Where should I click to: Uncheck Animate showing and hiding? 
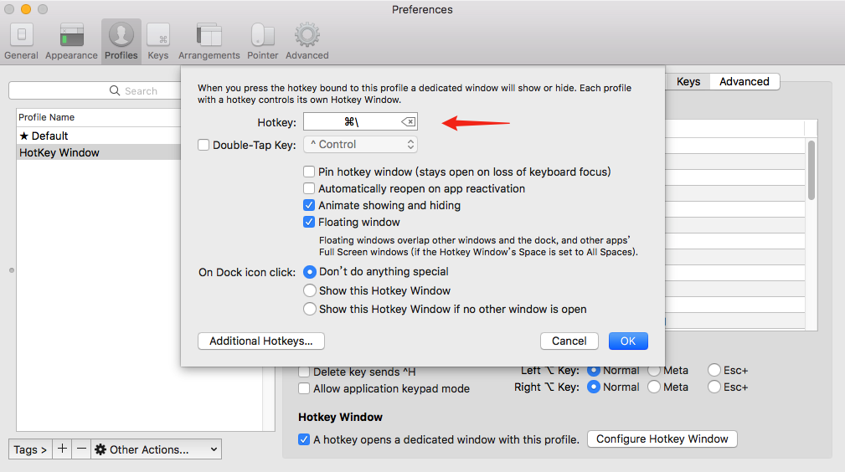point(309,205)
